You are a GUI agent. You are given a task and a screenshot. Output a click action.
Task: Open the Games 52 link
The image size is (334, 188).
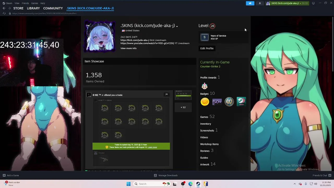tap(207, 117)
